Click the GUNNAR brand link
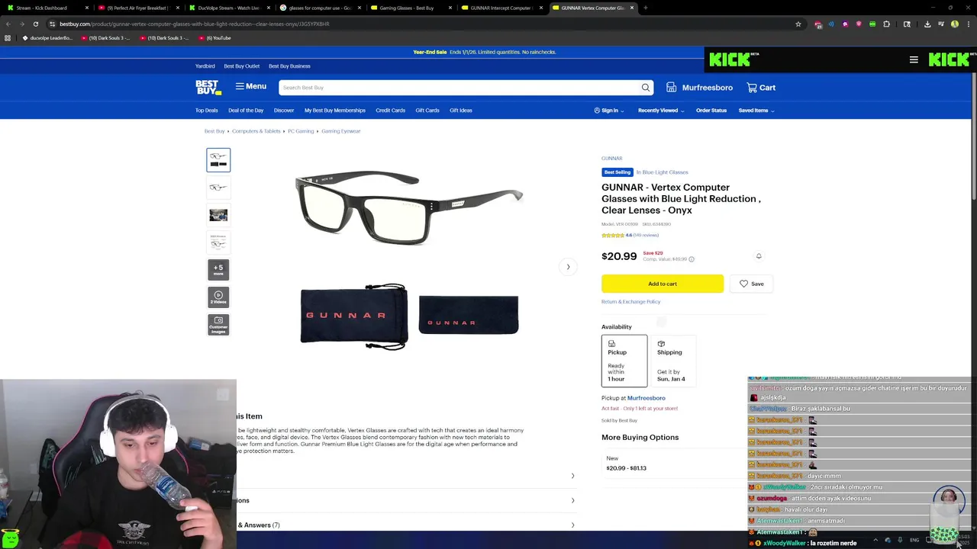Screen dimensions: 977x549 point(611,159)
